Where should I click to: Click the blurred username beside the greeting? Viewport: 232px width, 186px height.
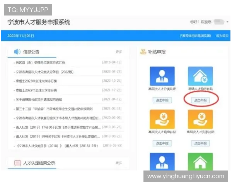(x=219, y=22)
